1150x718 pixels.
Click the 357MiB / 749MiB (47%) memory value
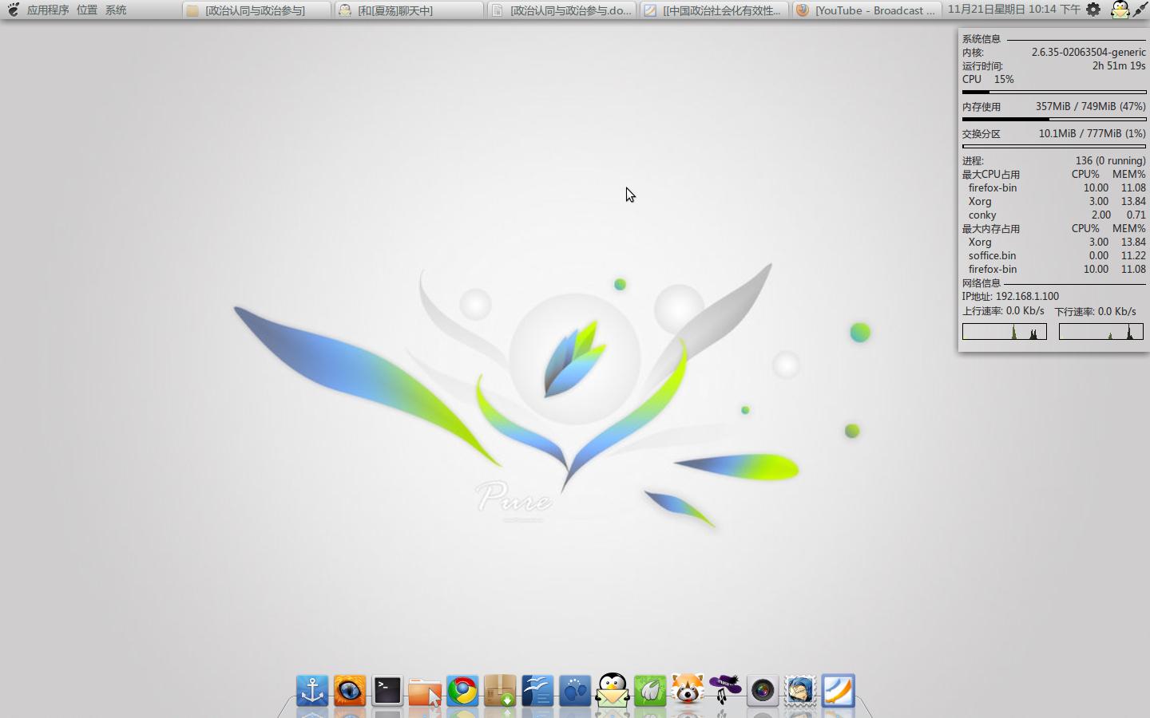coord(1090,106)
